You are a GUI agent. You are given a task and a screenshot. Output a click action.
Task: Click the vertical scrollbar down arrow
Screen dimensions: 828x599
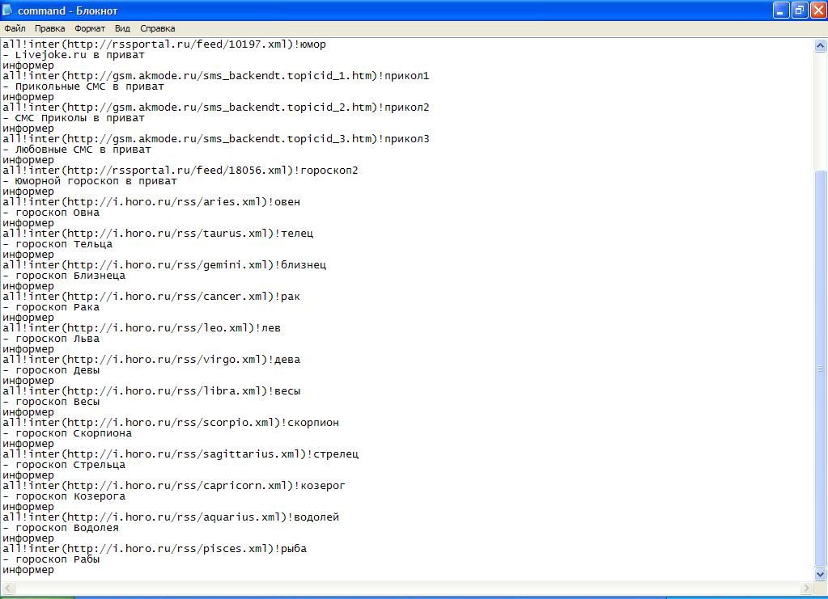(x=820, y=574)
